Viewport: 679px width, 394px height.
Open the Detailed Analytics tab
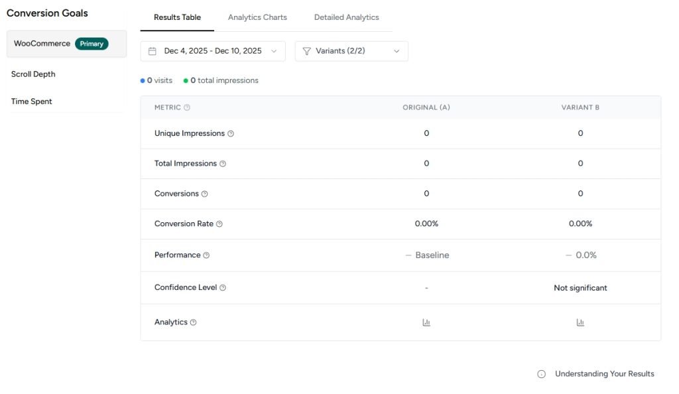coord(346,17)
